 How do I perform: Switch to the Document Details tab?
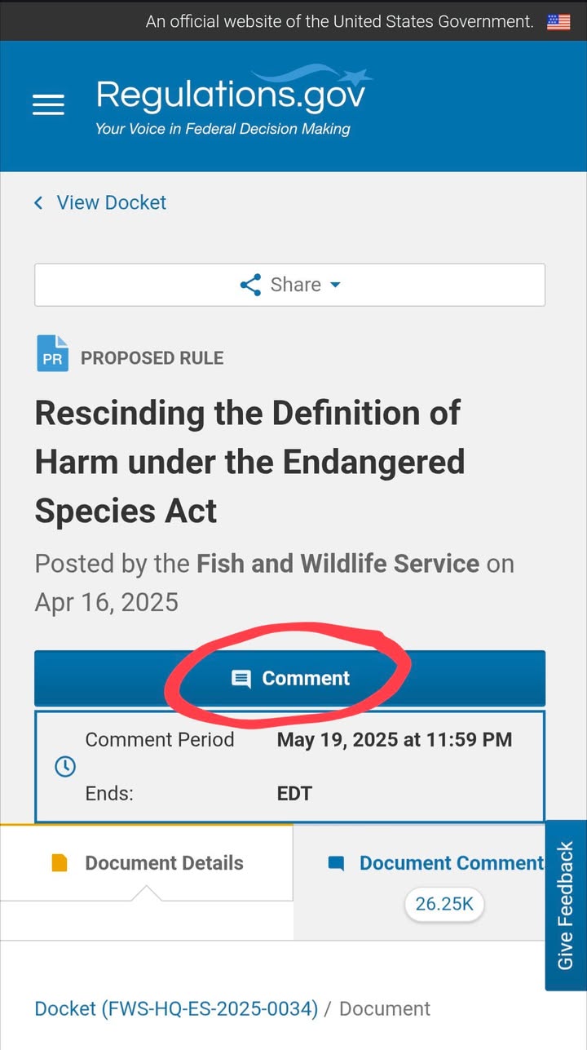click(x=147, y=863)
